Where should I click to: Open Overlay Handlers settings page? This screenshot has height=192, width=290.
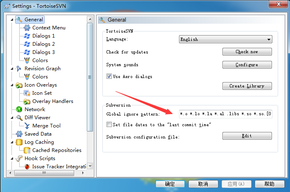53,101
